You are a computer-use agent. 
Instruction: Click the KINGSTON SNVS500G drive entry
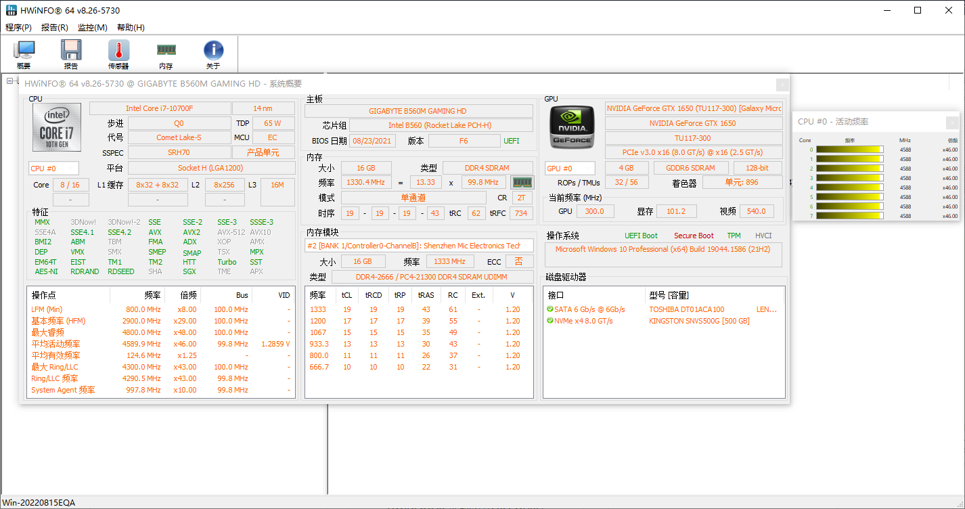[x=700, y=321]
